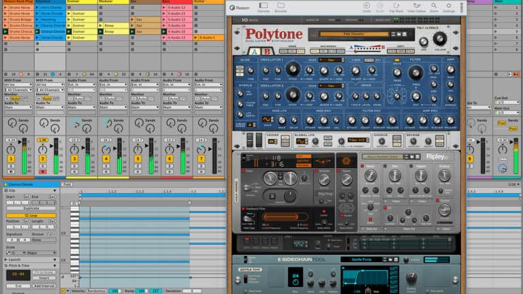Click the track 1 volume fader
This screenshot has height=294, width=523.
coord(20,142)
